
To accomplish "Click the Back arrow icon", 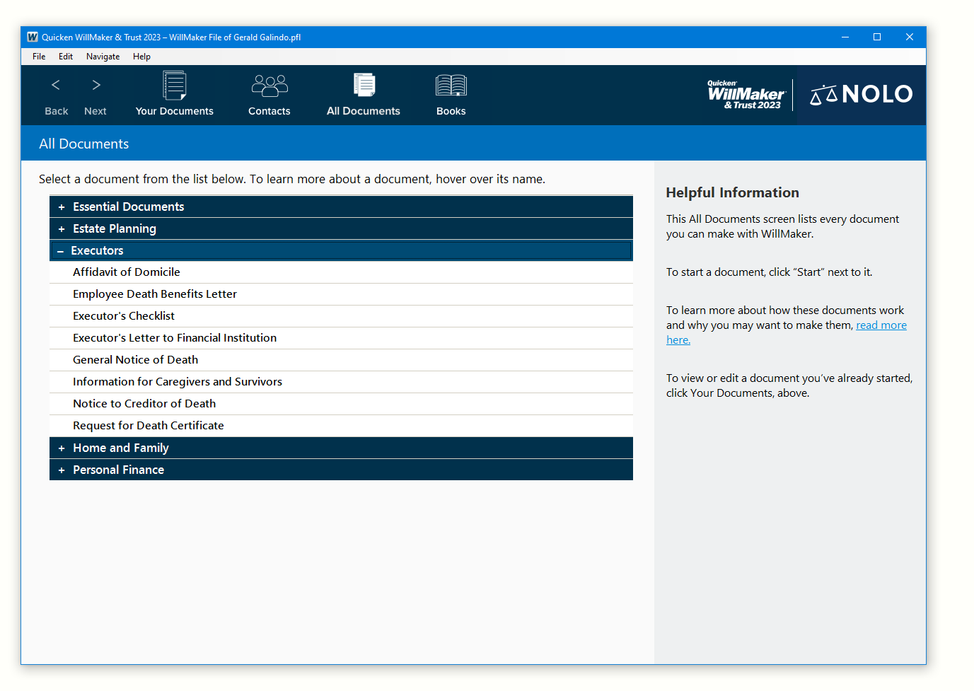I will click(x=56, y=86).
